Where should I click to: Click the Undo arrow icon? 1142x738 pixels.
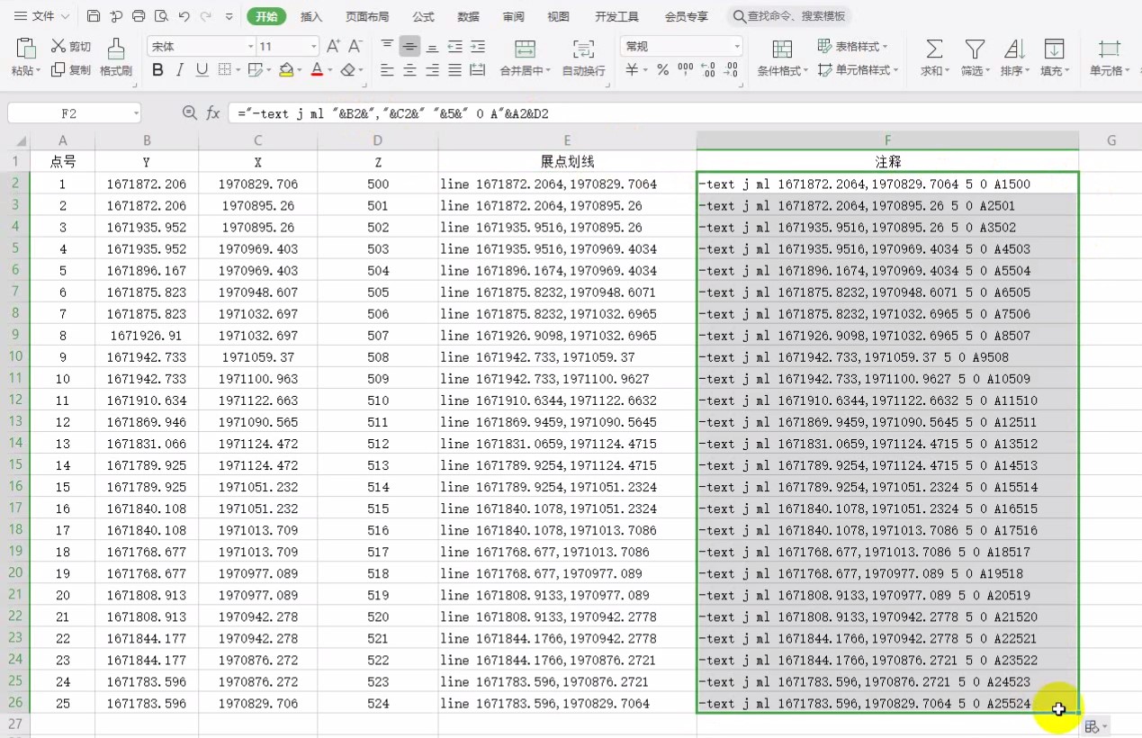point(184,16)
